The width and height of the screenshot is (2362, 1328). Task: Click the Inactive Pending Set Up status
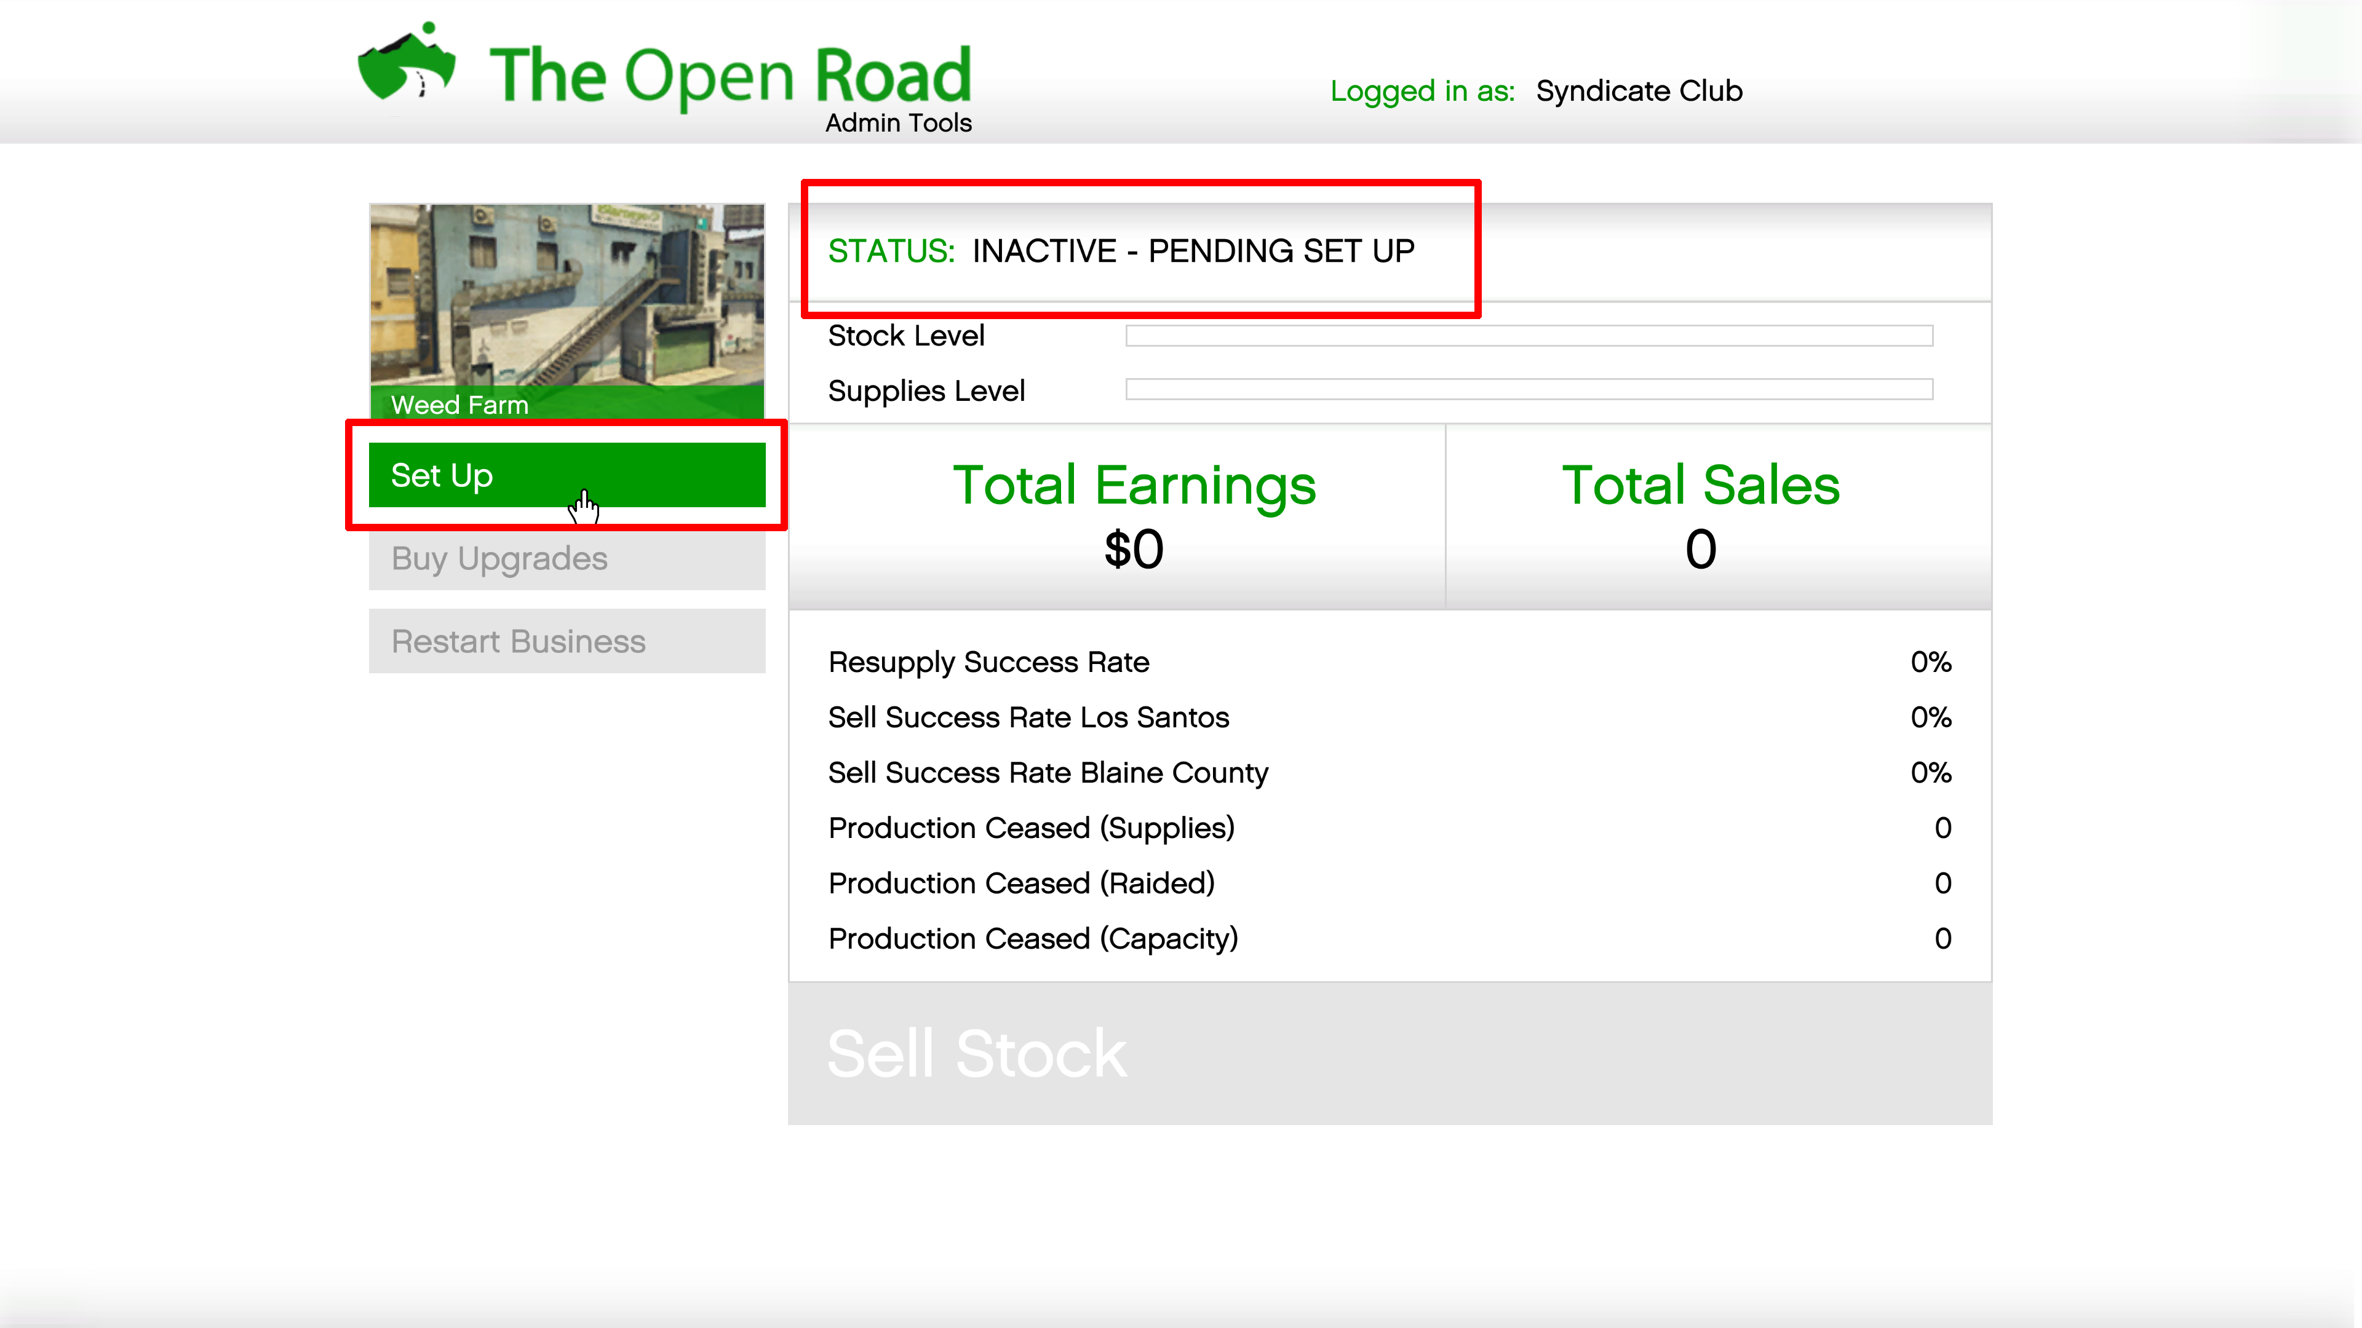coord(1192,250)
